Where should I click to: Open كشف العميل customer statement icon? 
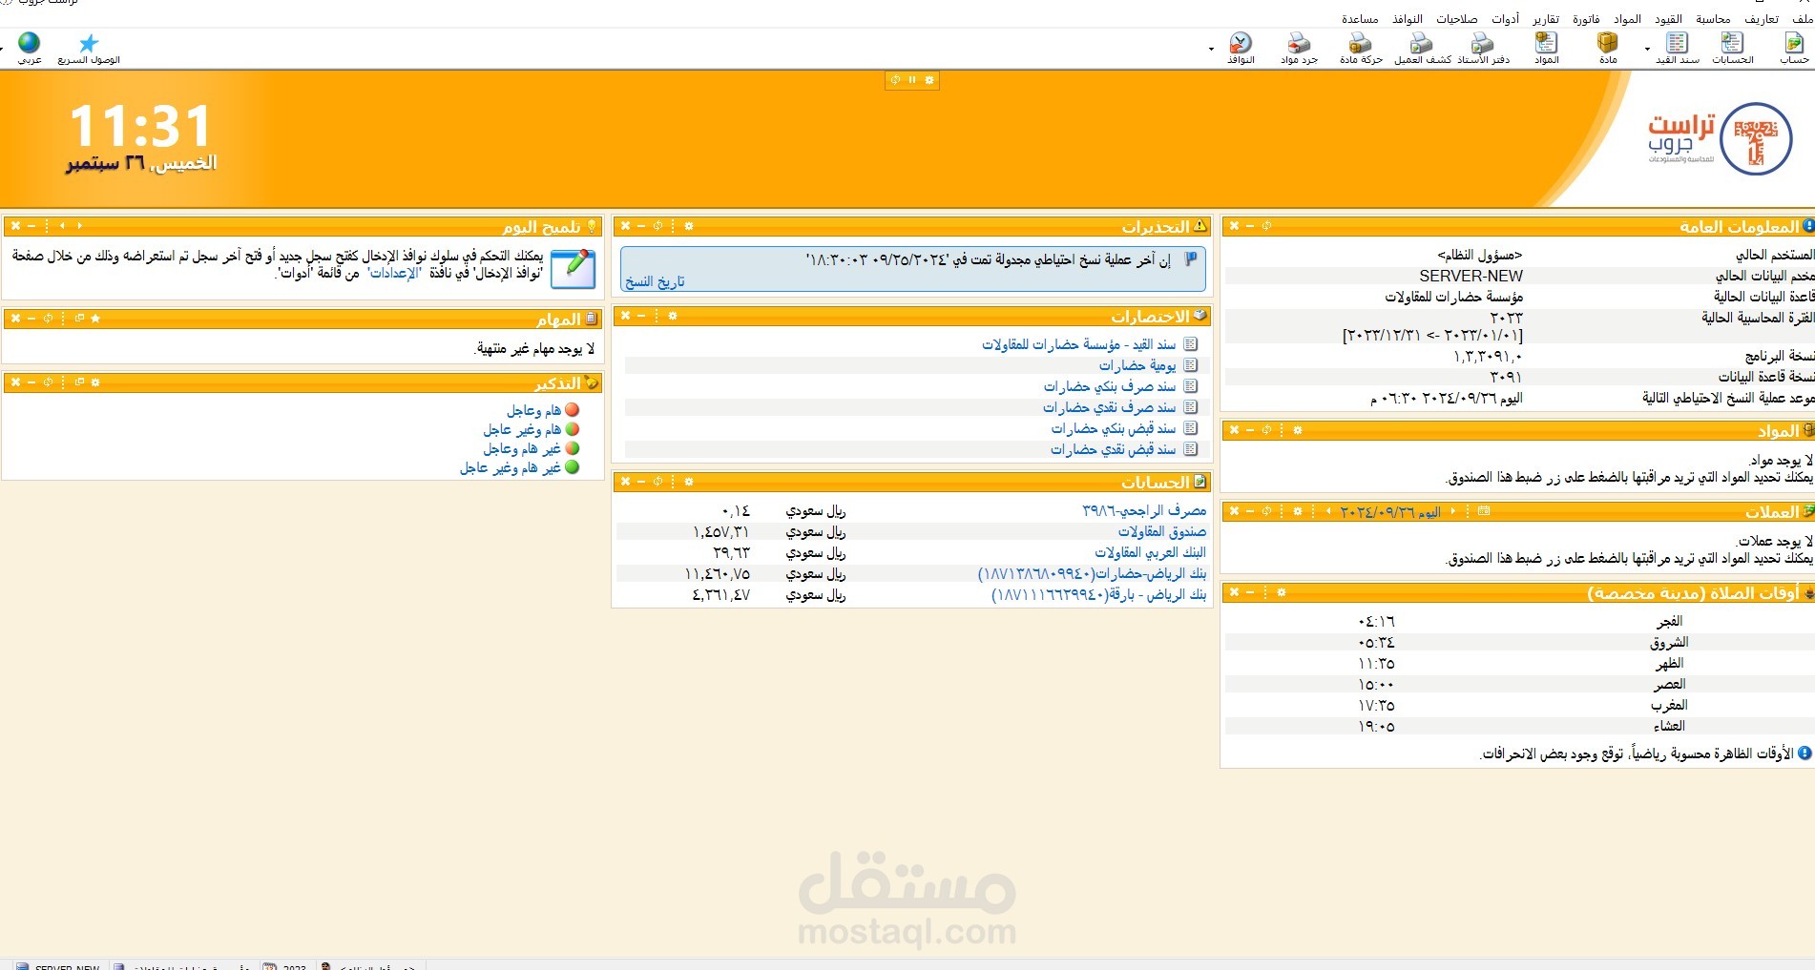click(x=1422, y=48)
